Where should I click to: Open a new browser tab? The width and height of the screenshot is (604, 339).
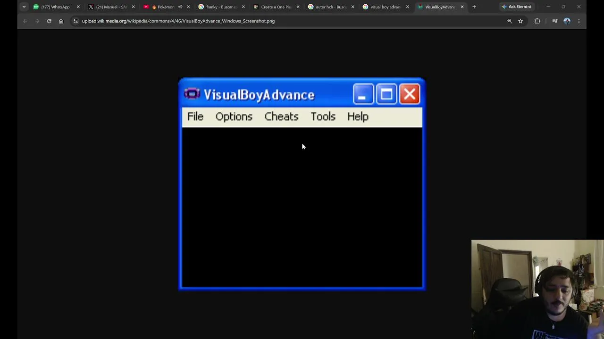point(474,7)
